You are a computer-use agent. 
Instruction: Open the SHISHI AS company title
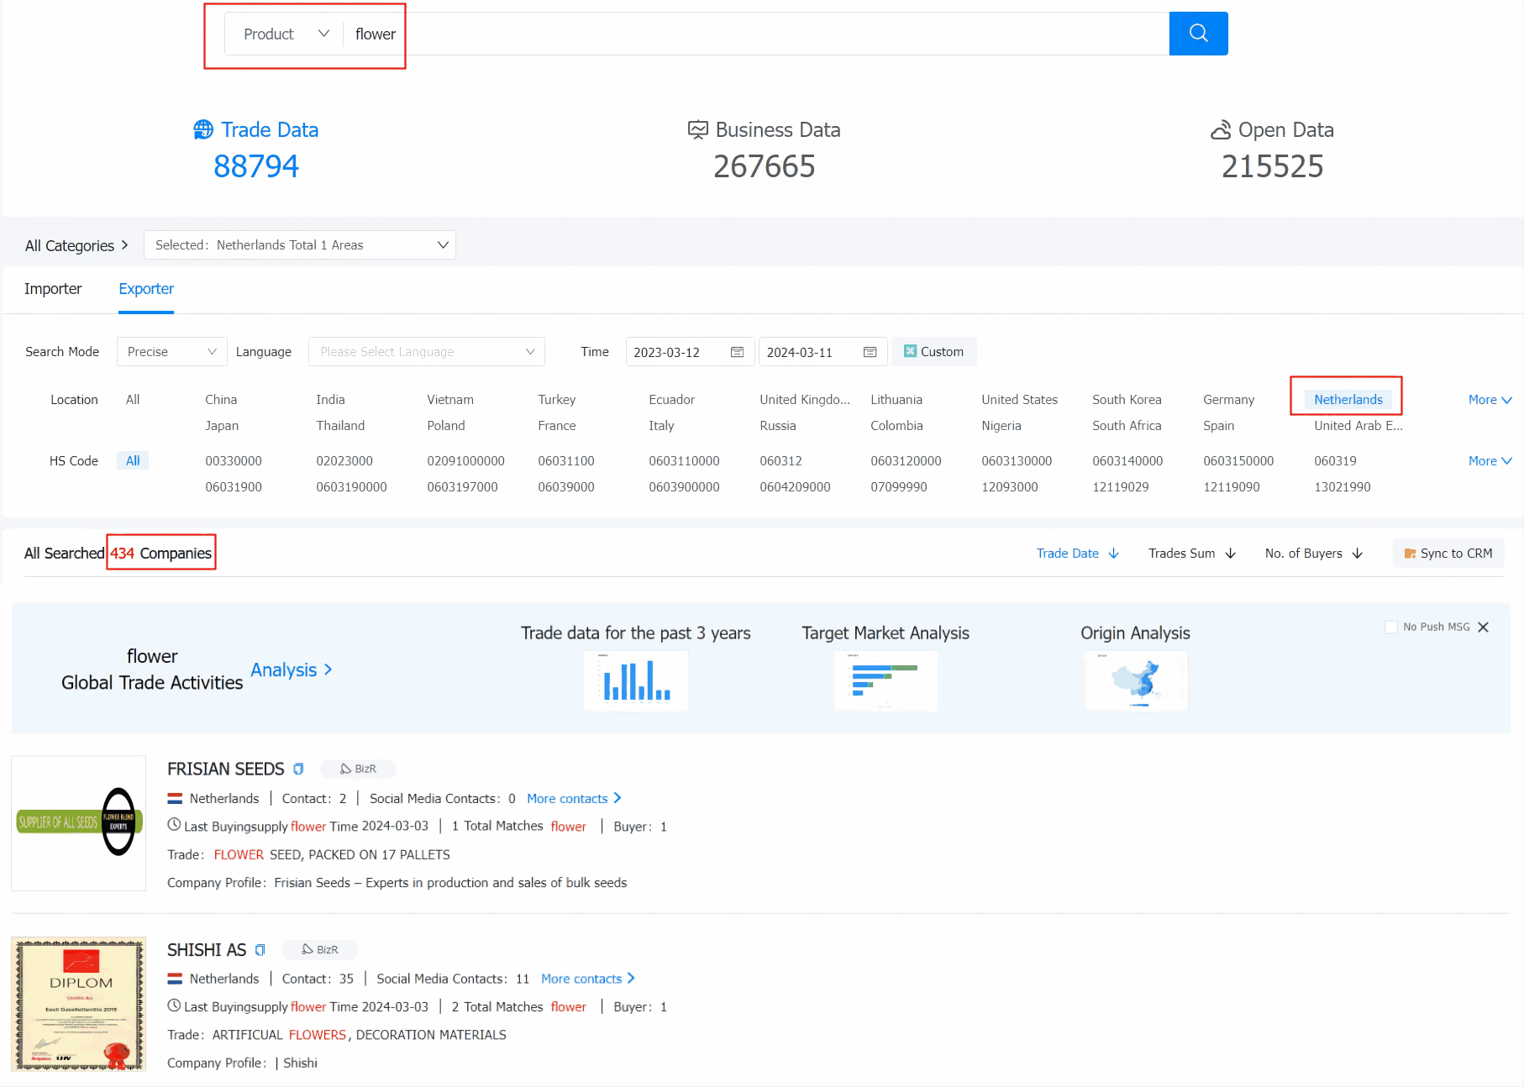207,950
